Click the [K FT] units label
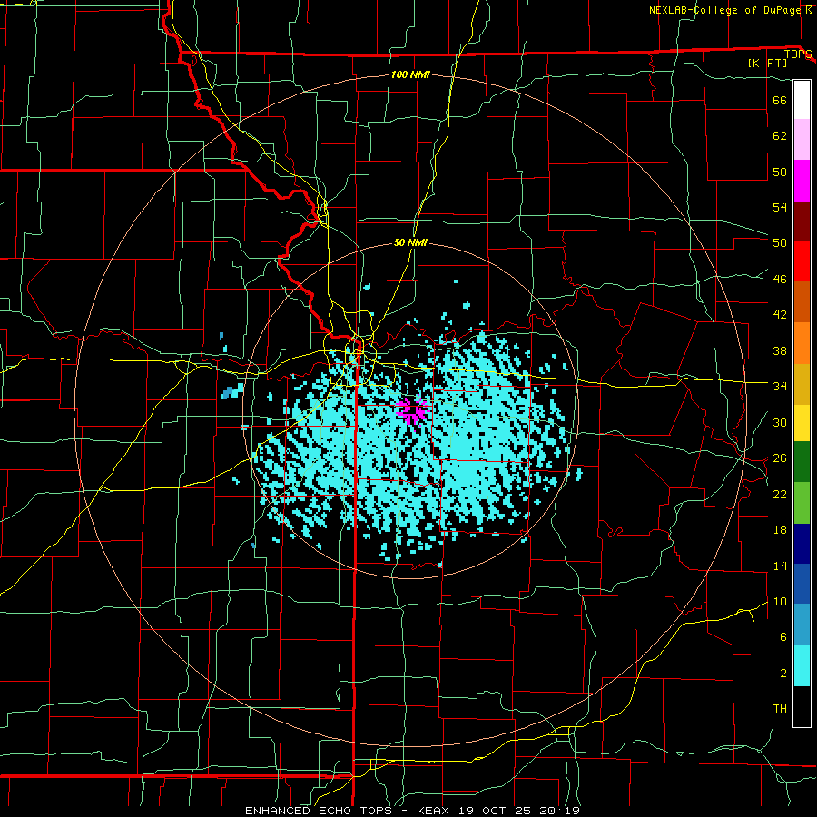This screenshot has width=817, height=817. [767, 63]
